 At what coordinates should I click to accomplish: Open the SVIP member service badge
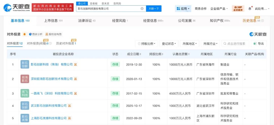click(238, 9)
